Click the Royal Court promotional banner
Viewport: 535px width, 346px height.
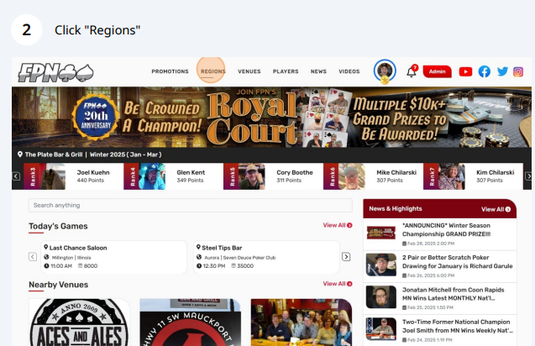coord(271,117)
